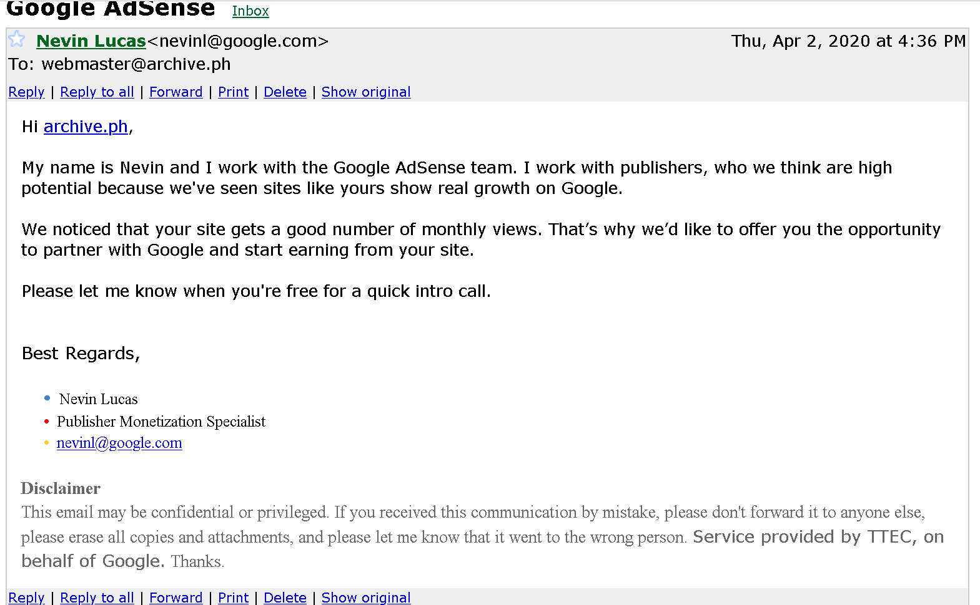980x605 pixels.
Task: Show original from the header bar
Action: click(365, 92)
